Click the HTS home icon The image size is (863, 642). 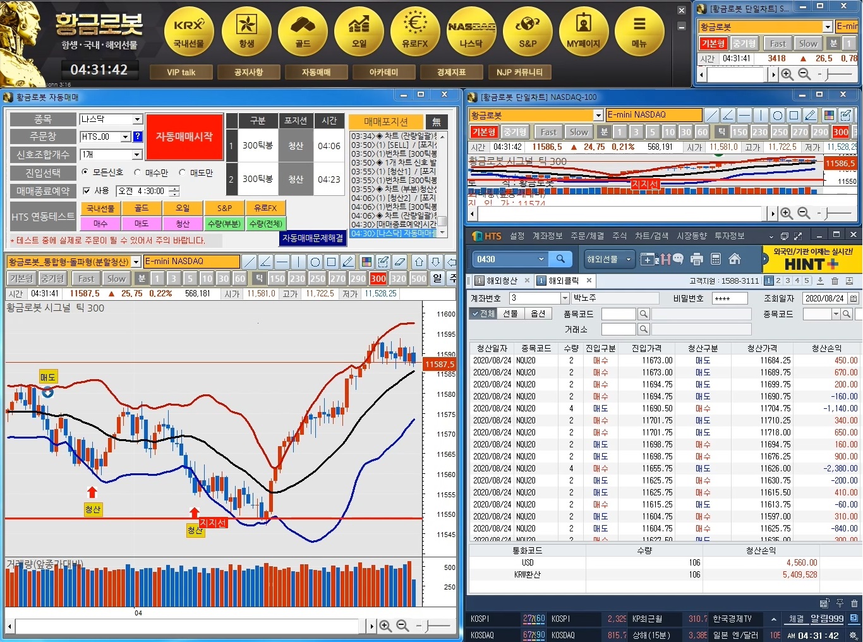click(x=734, y=259)
